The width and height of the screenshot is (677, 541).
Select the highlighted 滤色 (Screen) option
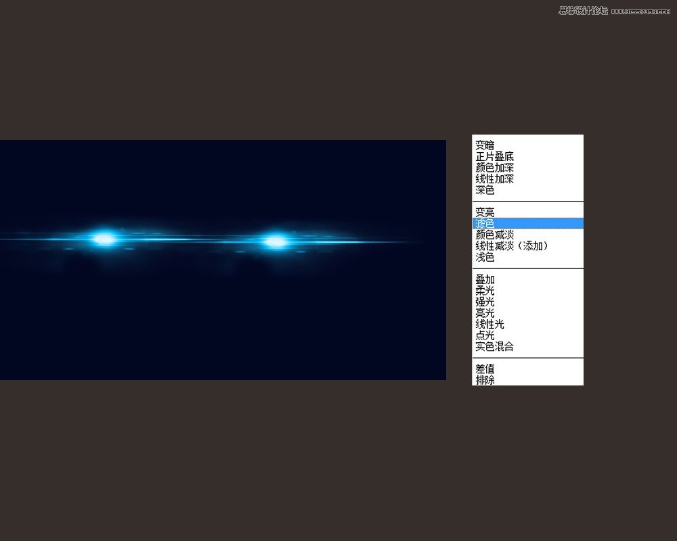point(485,223)
